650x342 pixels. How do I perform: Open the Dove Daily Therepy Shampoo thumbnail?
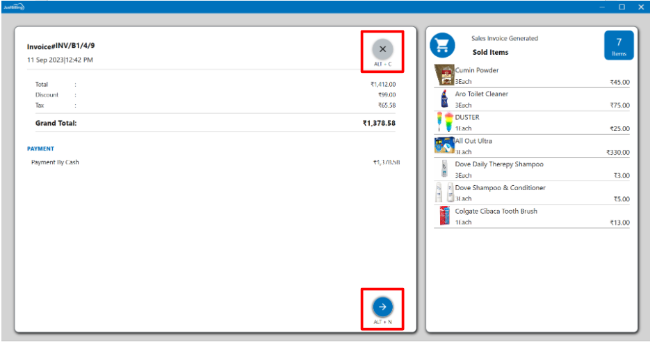(444, 169)
